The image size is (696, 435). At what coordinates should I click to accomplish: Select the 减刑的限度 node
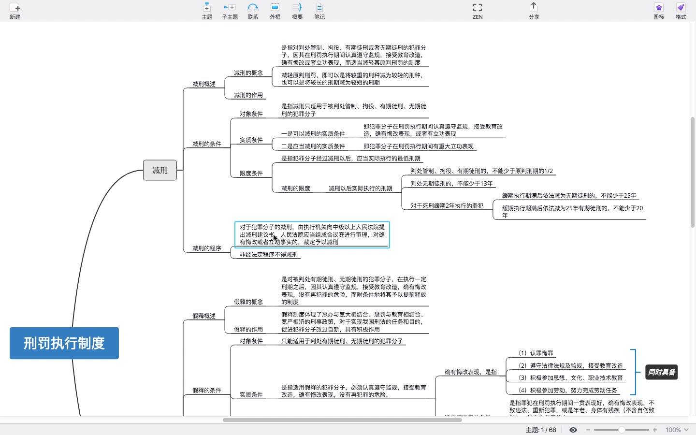tap(296, 188)
